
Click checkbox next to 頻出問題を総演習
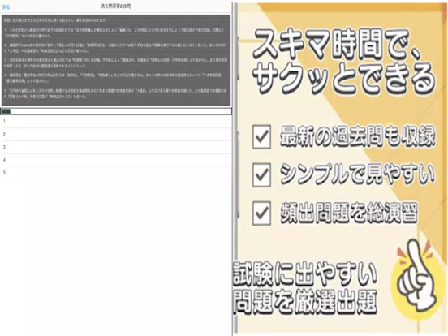coord(261,213)
